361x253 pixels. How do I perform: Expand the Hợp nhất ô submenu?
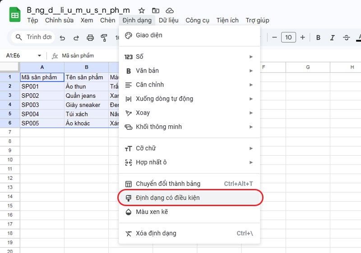coord(189,162)
